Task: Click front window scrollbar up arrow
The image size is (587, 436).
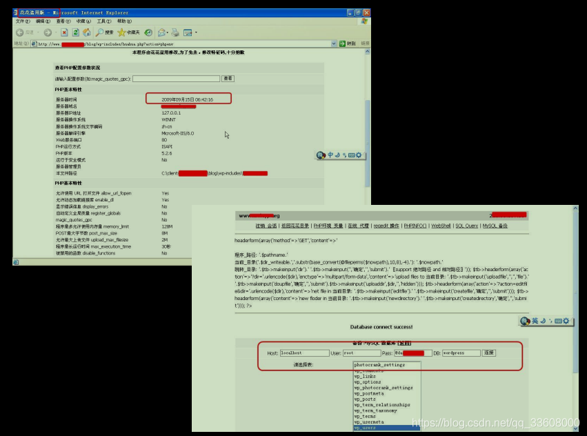Action: (x=576, y=208)
